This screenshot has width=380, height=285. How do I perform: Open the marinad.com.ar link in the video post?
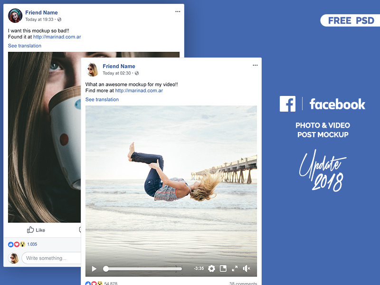point(139,91)
